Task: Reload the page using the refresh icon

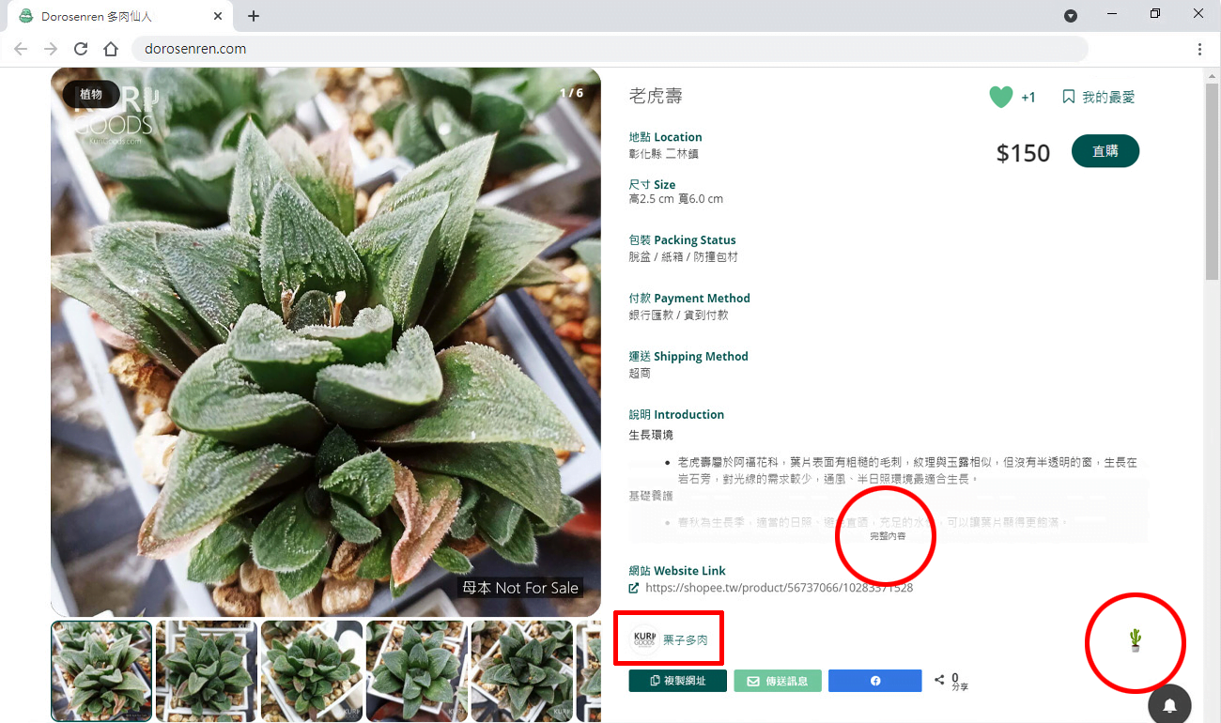Action: [x=80, y=49]
